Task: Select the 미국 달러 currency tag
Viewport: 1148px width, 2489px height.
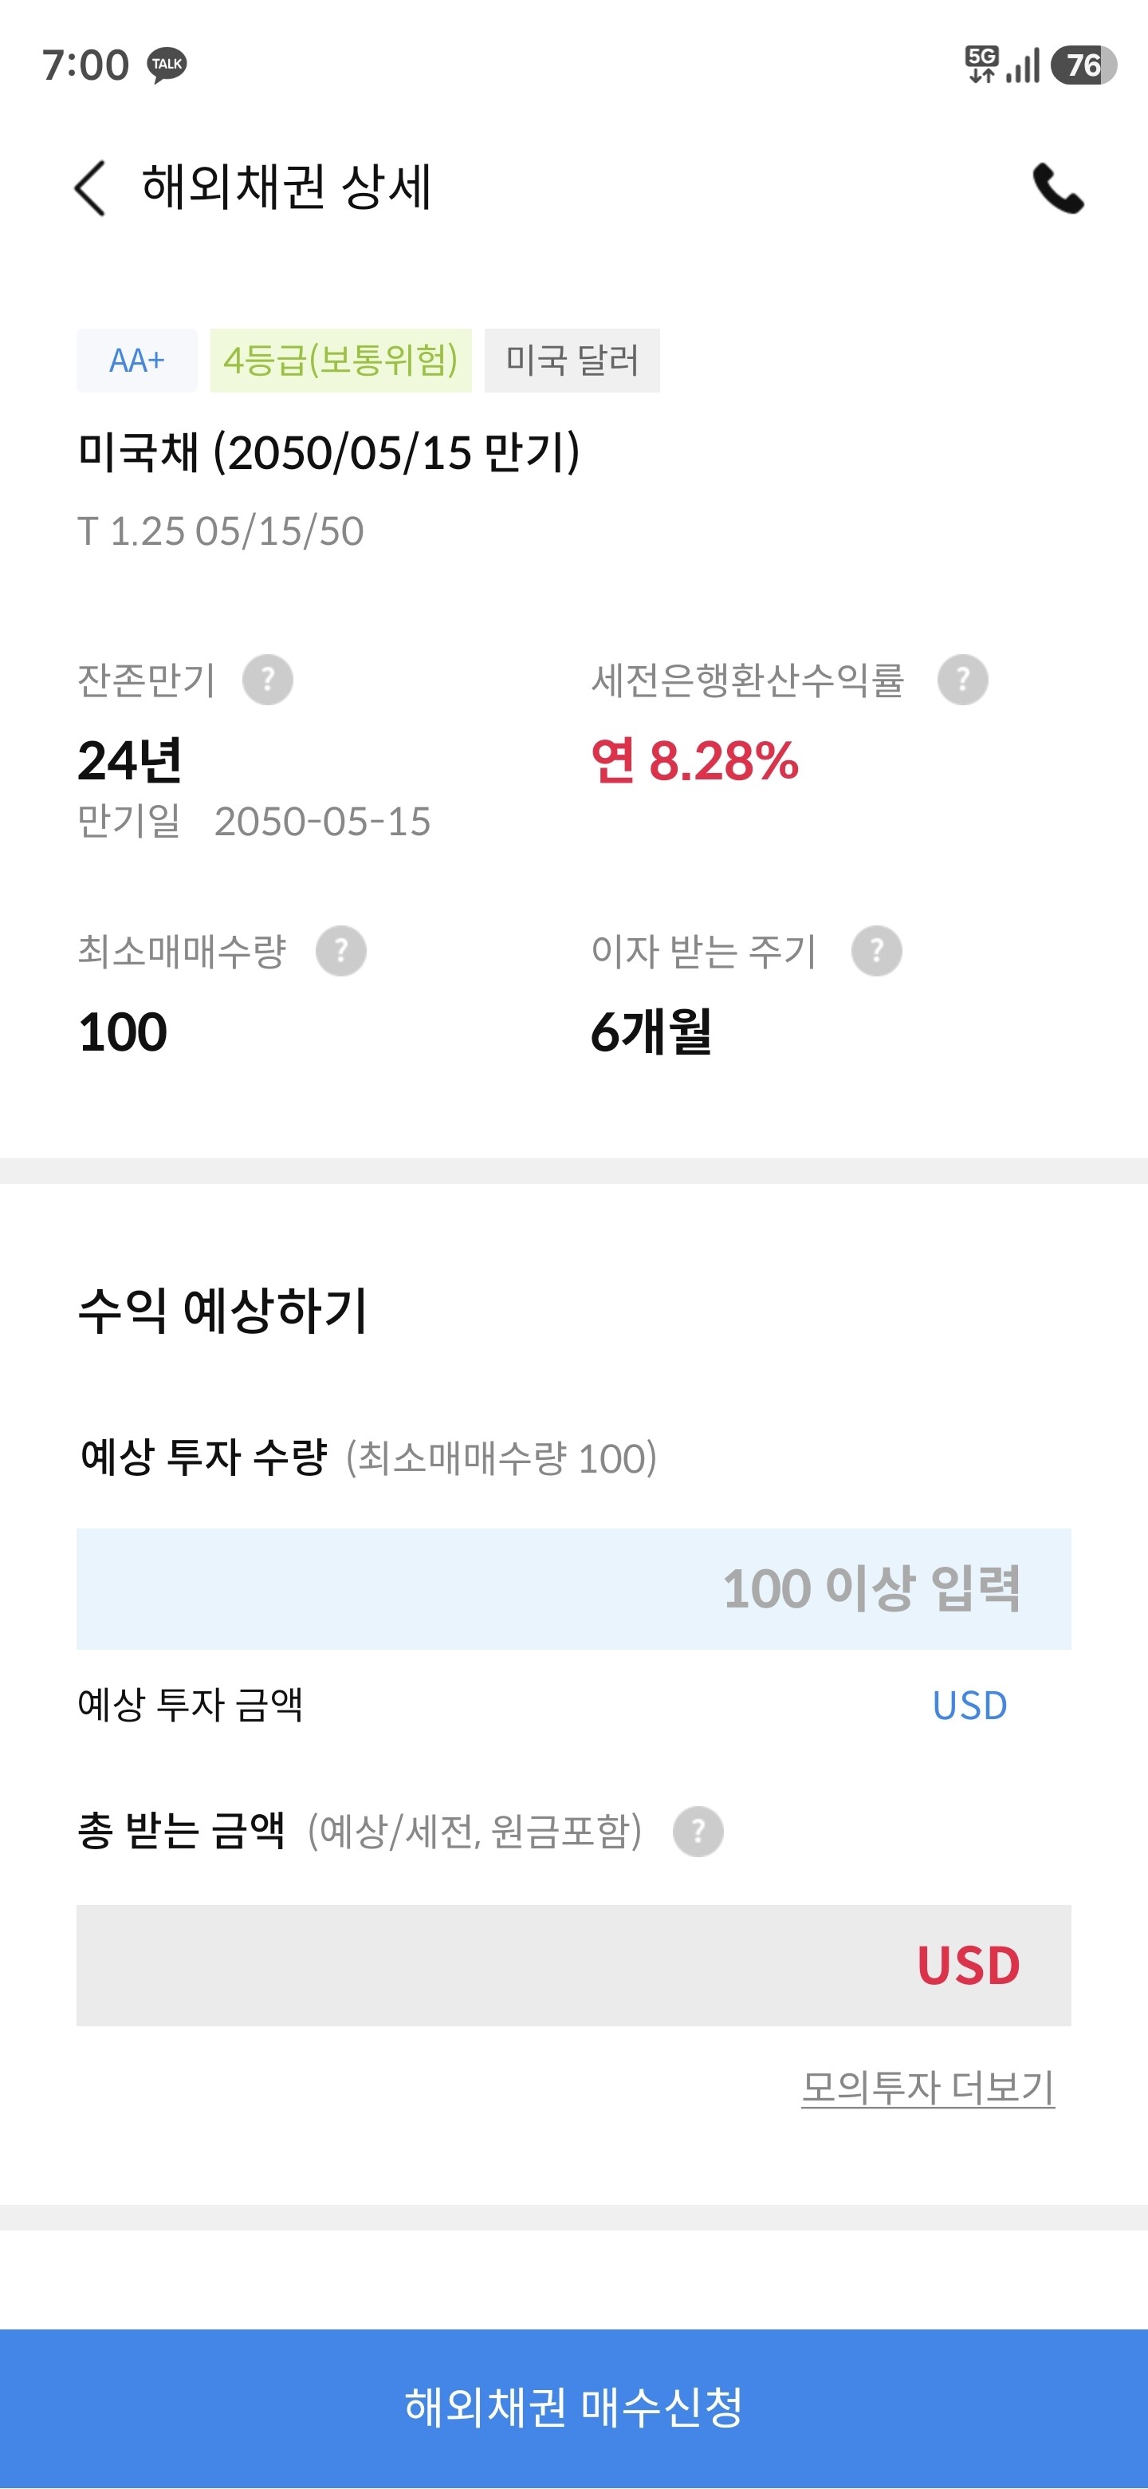Action: [572, 361]
